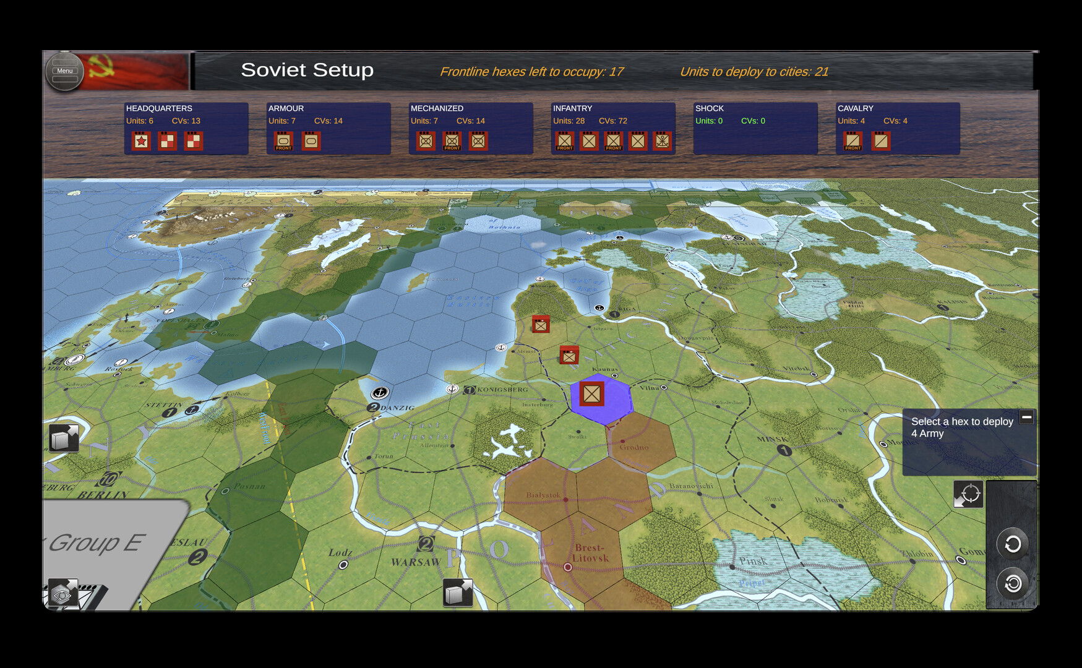Image resolution: width=1082 pixels, height=668 pixels.
Task: Click the highlighted purple hex with infantry unit
Action: click(x=600, y=398)
